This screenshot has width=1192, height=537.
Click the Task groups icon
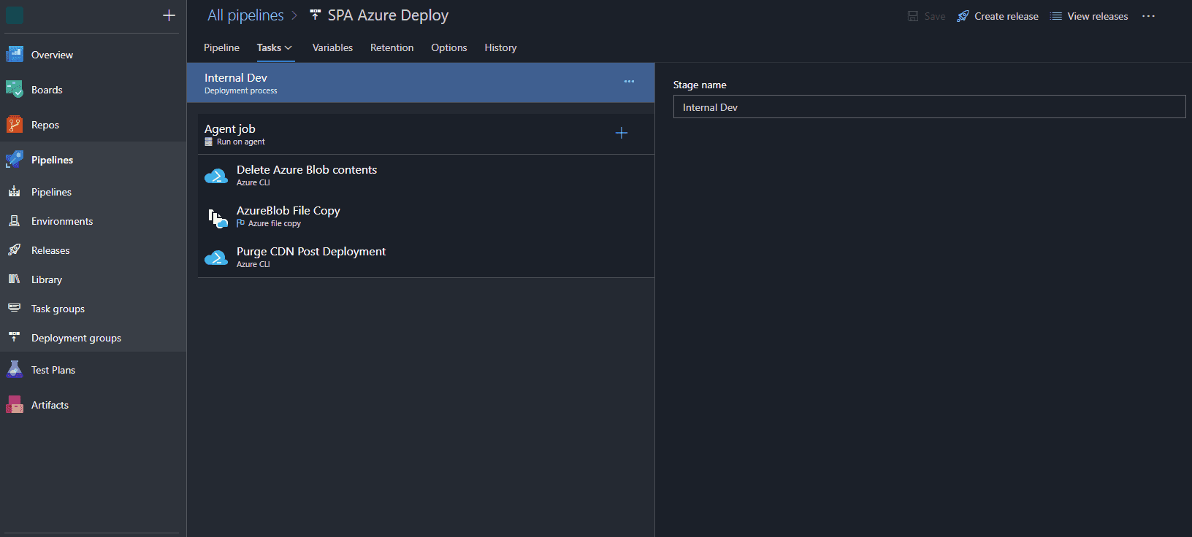pyautogui.click(x=14, y=308)
